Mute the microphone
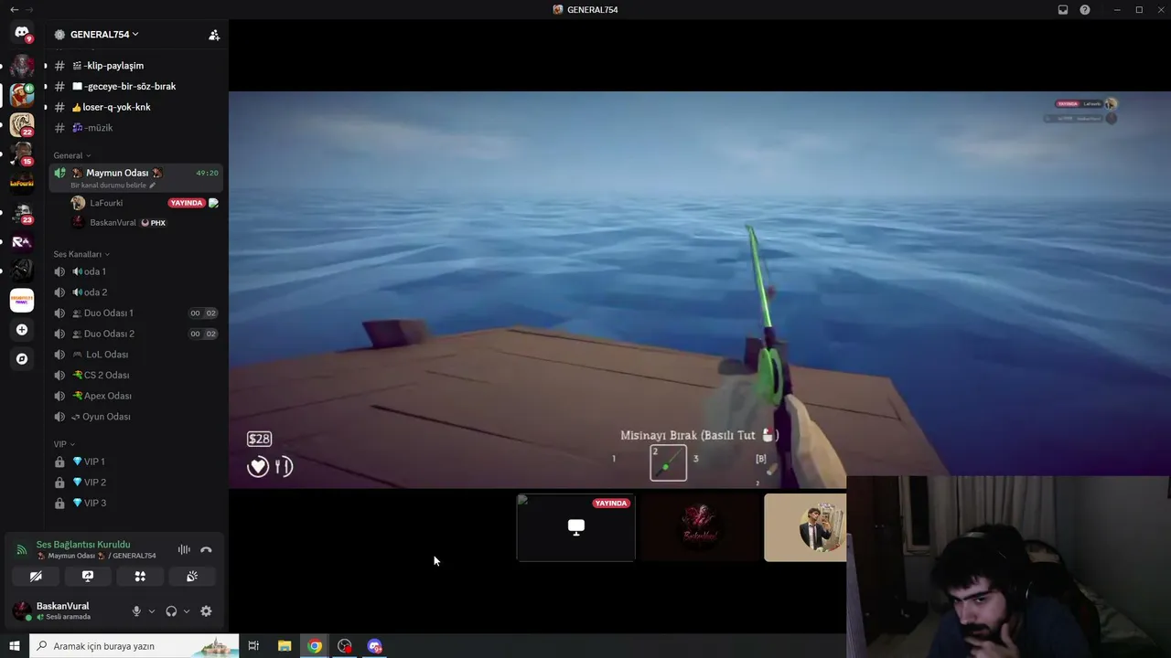This screenshot has height=658, width=1171. (x=136, y=611)
